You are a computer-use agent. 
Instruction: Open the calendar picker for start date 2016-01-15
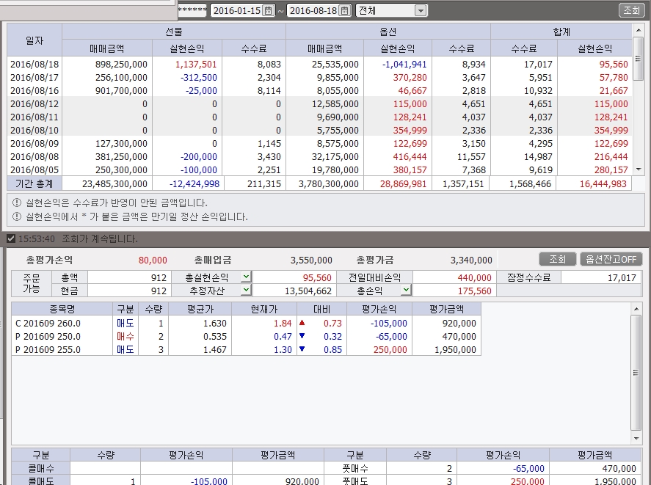click(269, 11)
